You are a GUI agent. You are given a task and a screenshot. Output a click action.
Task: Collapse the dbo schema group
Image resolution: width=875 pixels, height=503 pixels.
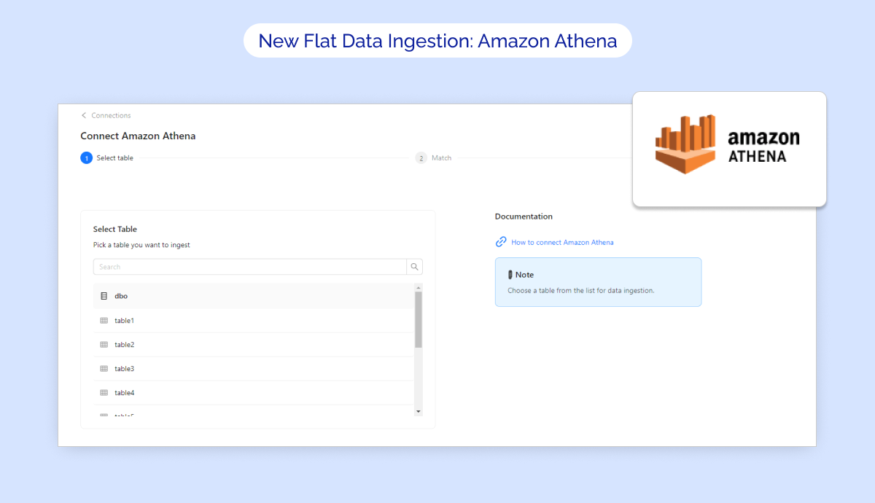pyautogui.click(x=121, y=296)
